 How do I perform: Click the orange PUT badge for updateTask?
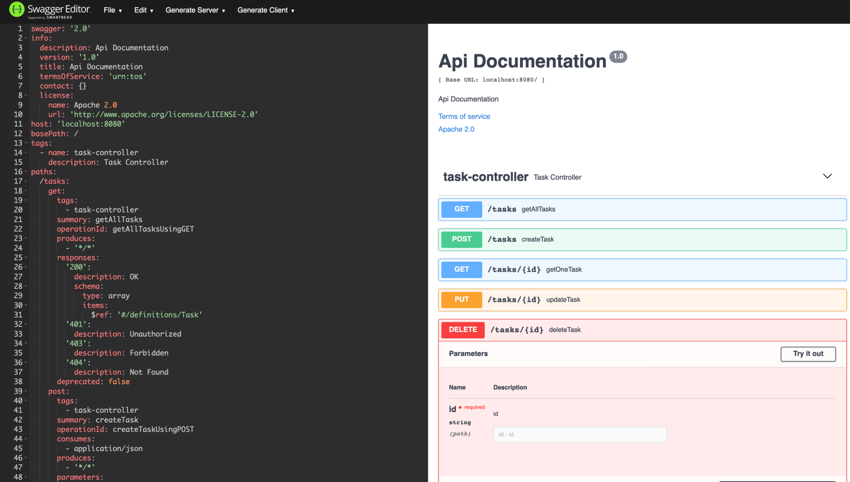[x=462, y=300]
